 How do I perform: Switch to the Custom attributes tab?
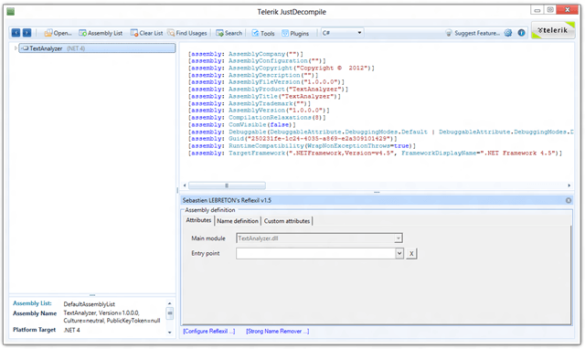coord(286,221)
